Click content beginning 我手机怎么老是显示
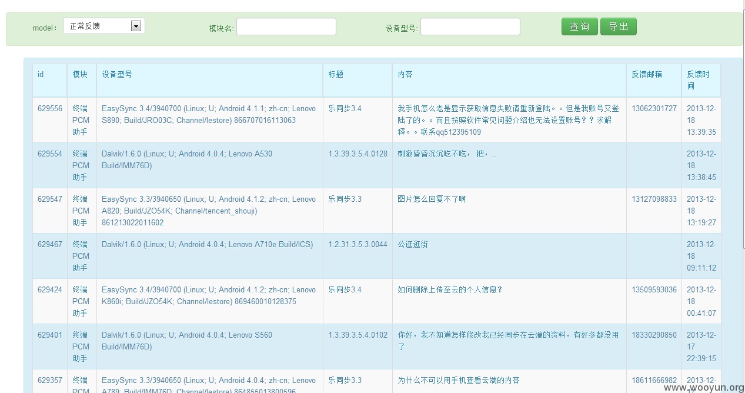This screenshot has height=393, width=745. (x=509, y=121)
